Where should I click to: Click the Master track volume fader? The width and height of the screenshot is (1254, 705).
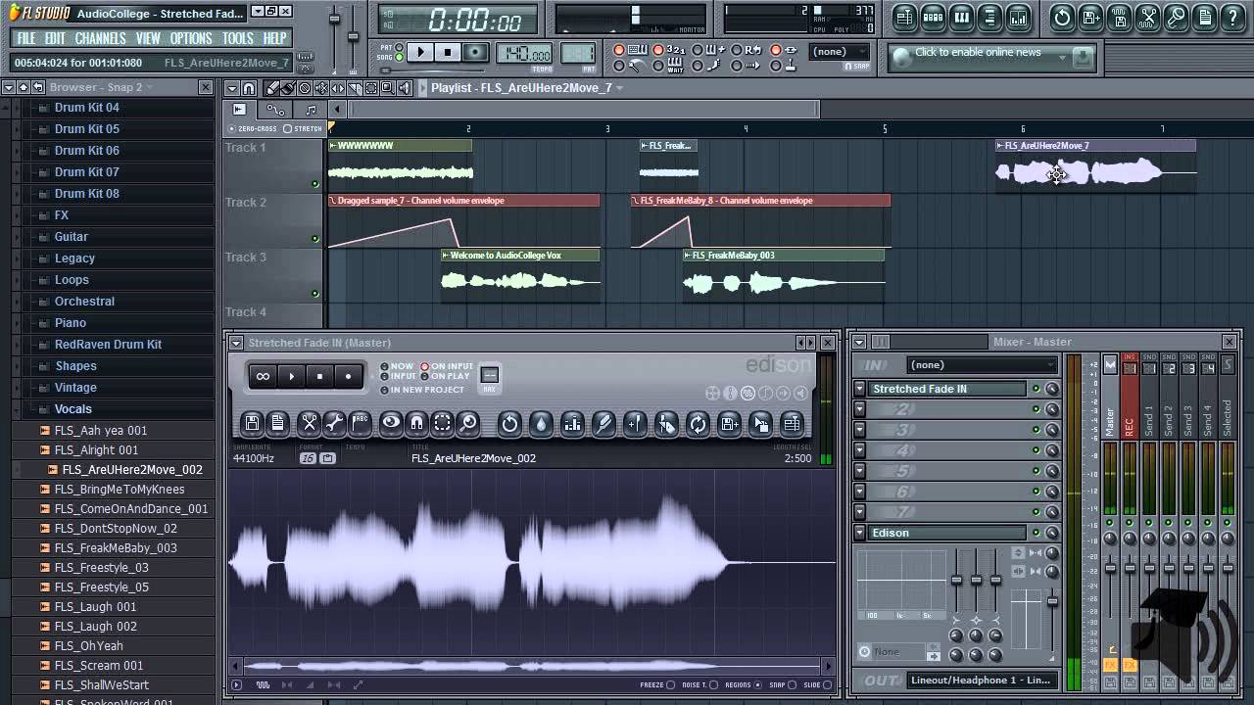click(1110, 568)
